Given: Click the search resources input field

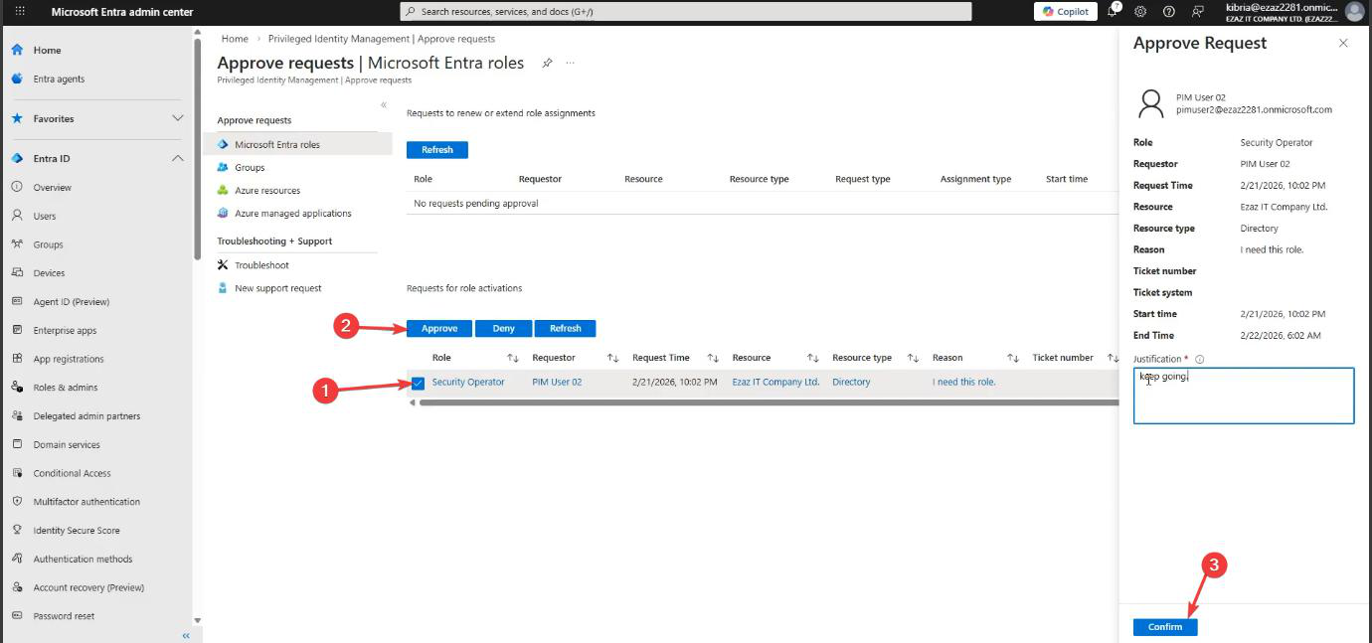Looking at the screenshot, I should click(686, 12).
